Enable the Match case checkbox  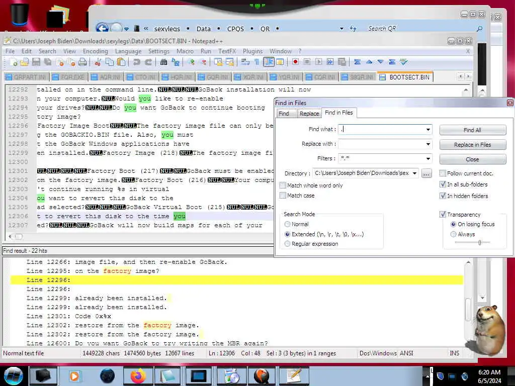coord(283,196)
